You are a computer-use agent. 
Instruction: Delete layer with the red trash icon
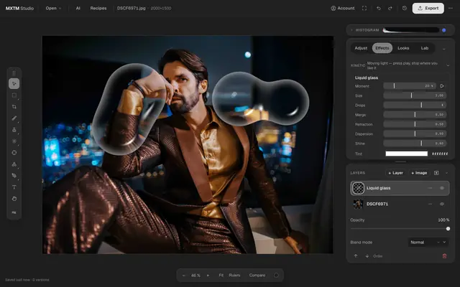click(x=444, y=256)
